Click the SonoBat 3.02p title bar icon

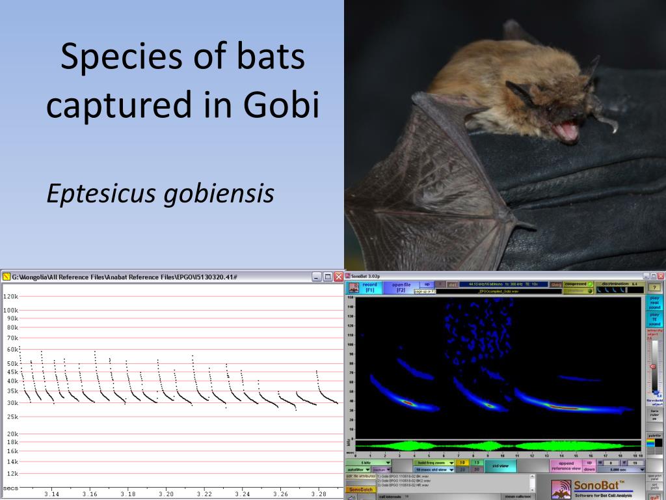click(348, 276)
